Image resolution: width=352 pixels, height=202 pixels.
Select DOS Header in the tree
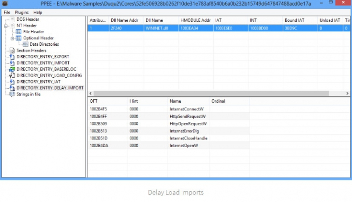coord(28,19)
